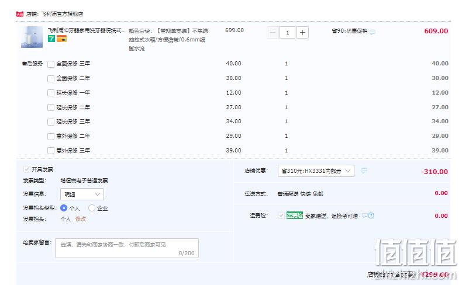Image resolution: width=462 pixels, height=285 pixels.
Task: Open the 店铺优惠 coupon dropdown
Action: (x=316, y=171)
